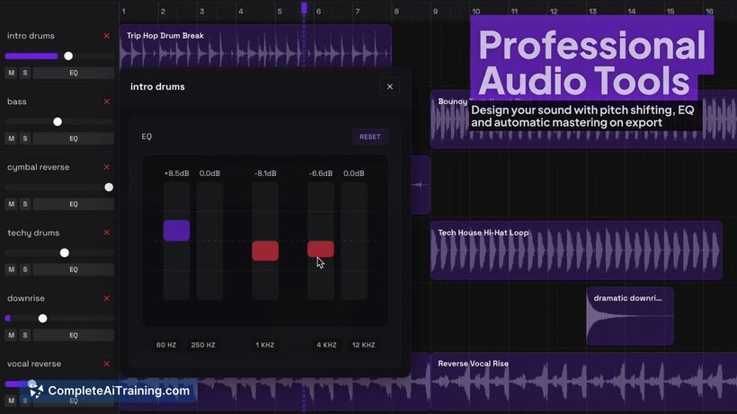Solo the bass track

coord(25,138)
